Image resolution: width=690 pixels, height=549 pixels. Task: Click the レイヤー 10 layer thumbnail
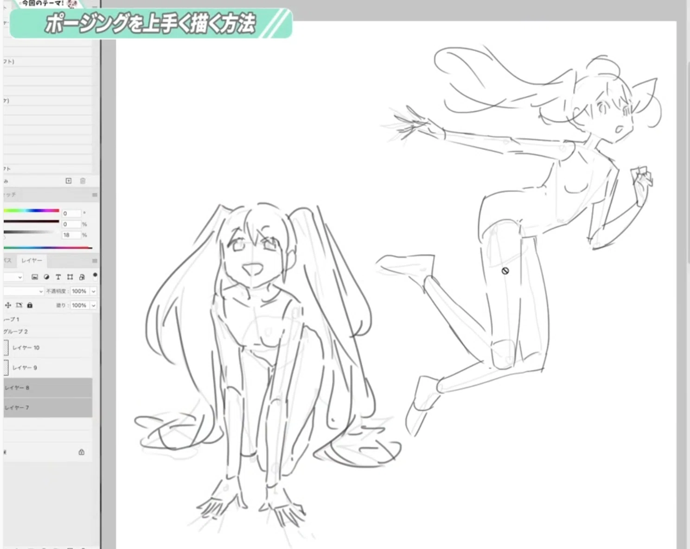(x=6, y=348)
